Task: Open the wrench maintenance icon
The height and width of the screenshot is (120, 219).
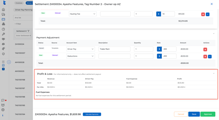Action: (3, 34)
